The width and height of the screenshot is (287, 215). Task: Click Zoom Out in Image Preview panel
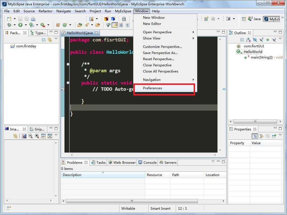click(30, 136)
